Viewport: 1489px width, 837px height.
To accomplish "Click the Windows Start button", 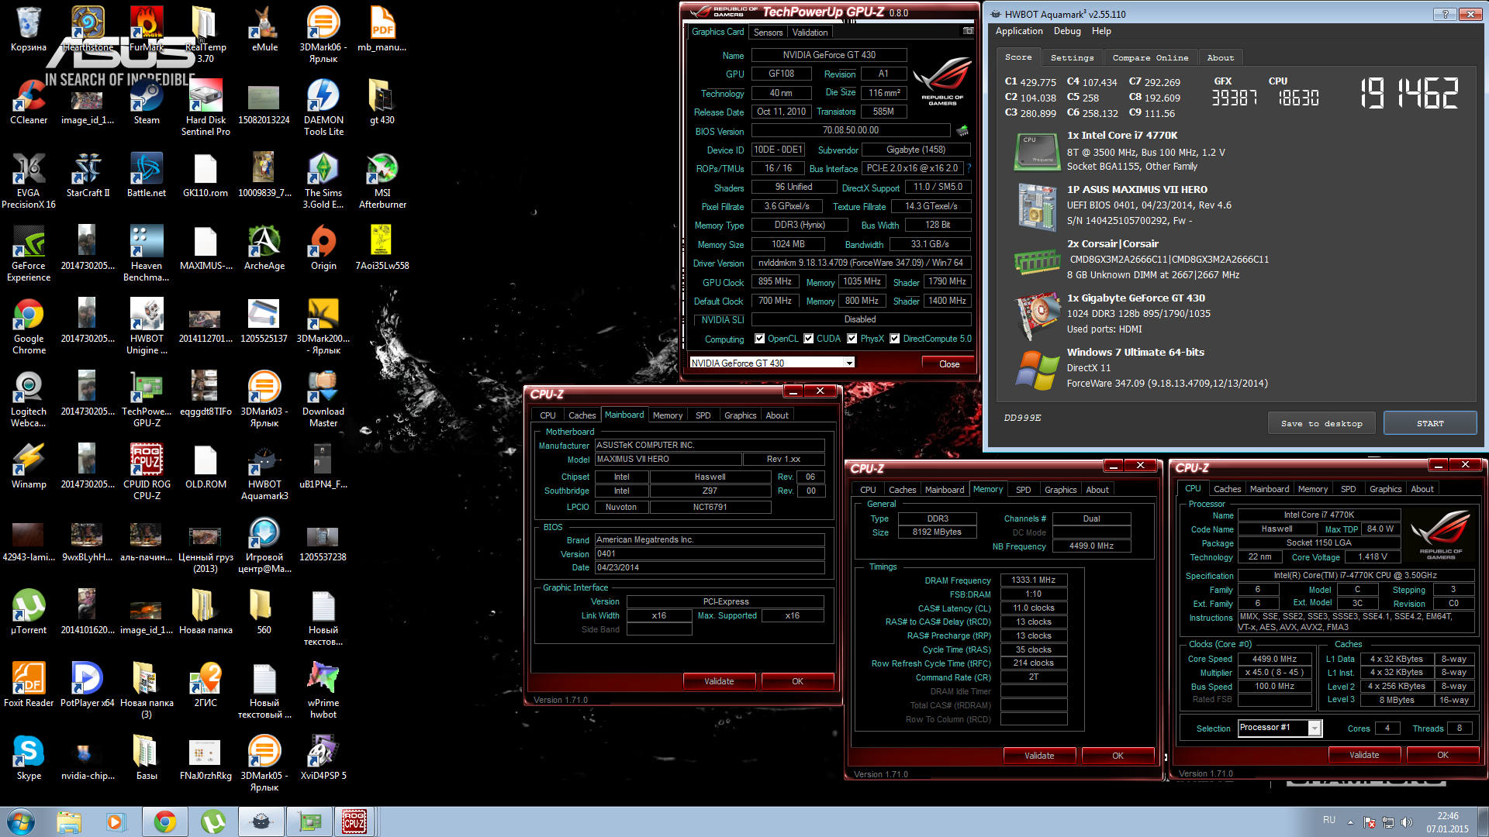I will click(x=21, y=821).
